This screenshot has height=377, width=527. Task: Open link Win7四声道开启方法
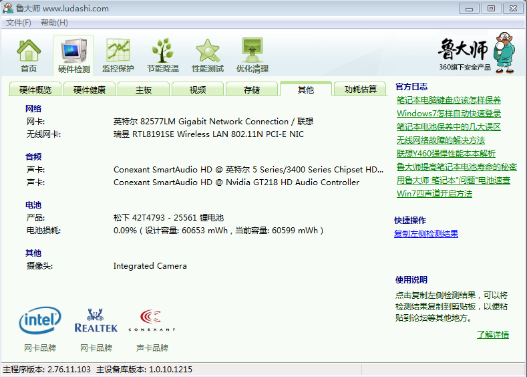point(434,194)
